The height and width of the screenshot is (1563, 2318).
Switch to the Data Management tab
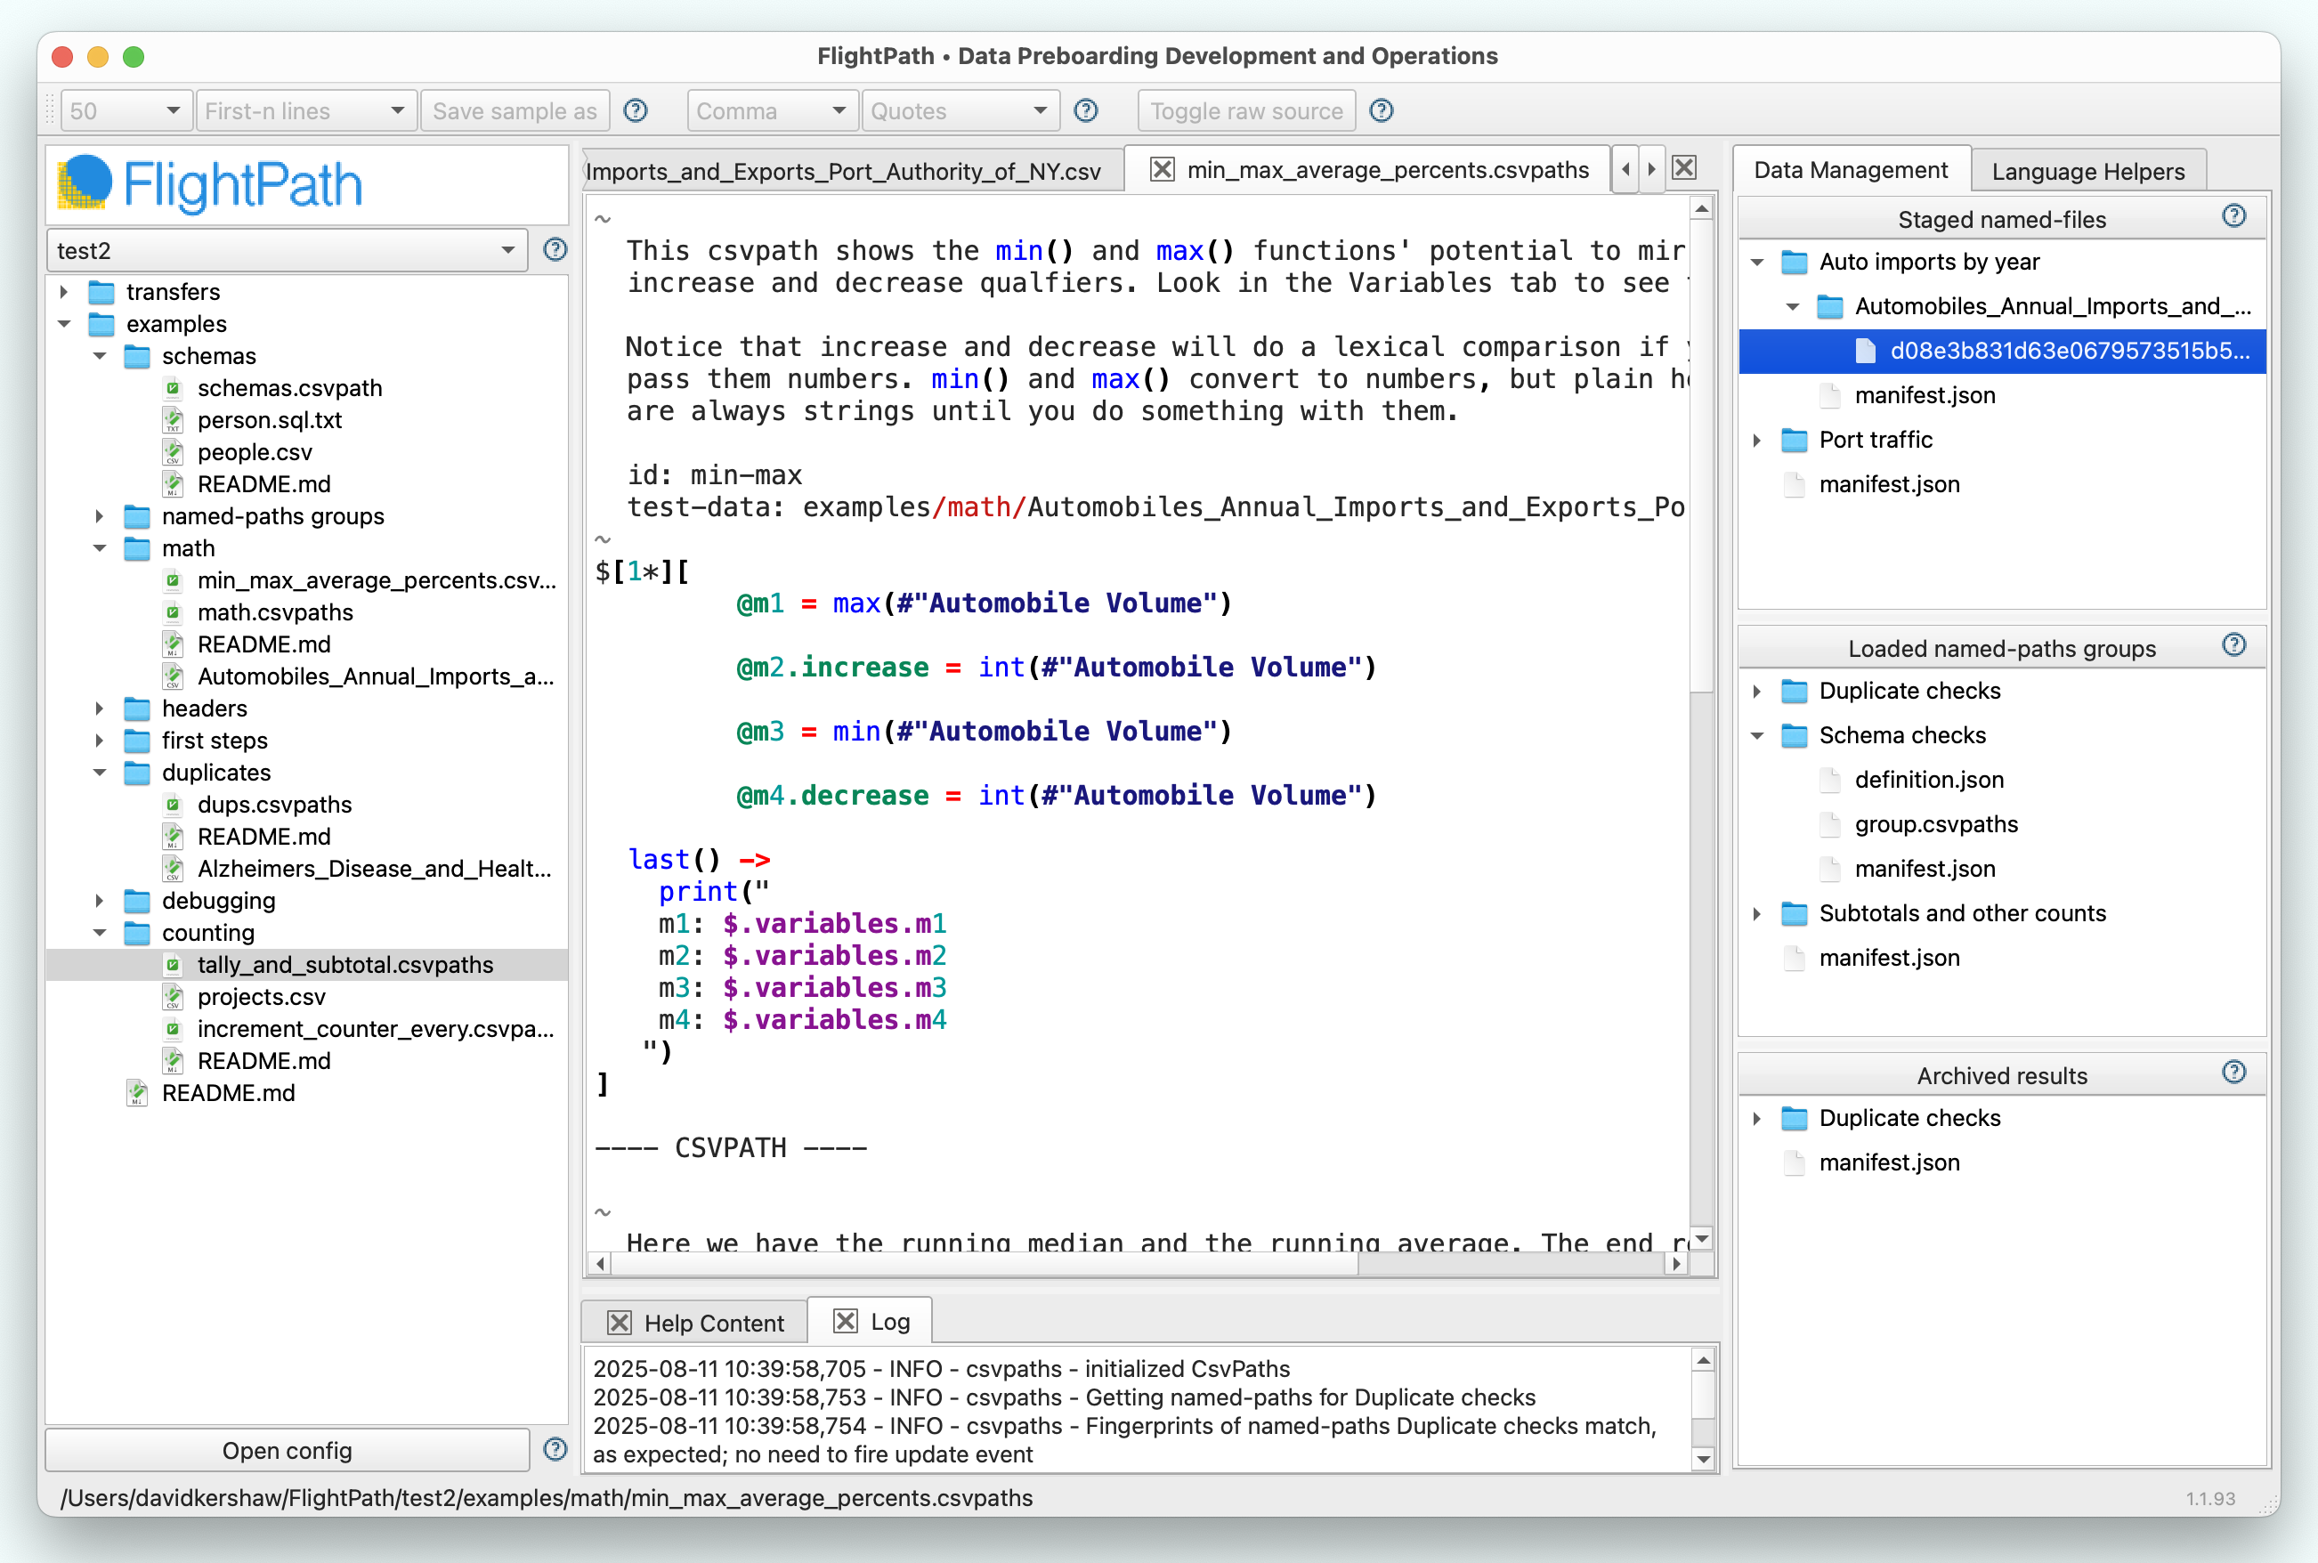click(x=1851, y=169)
